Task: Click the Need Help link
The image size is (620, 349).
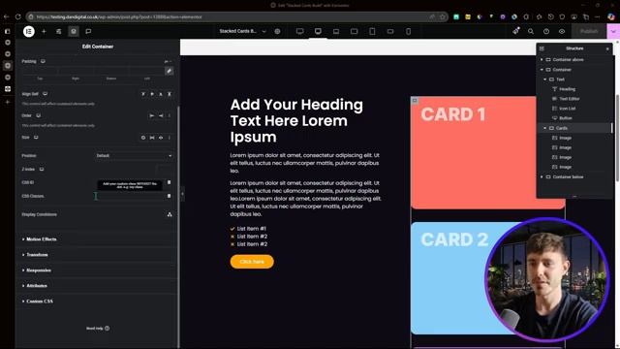Action: tap(98, 328)
